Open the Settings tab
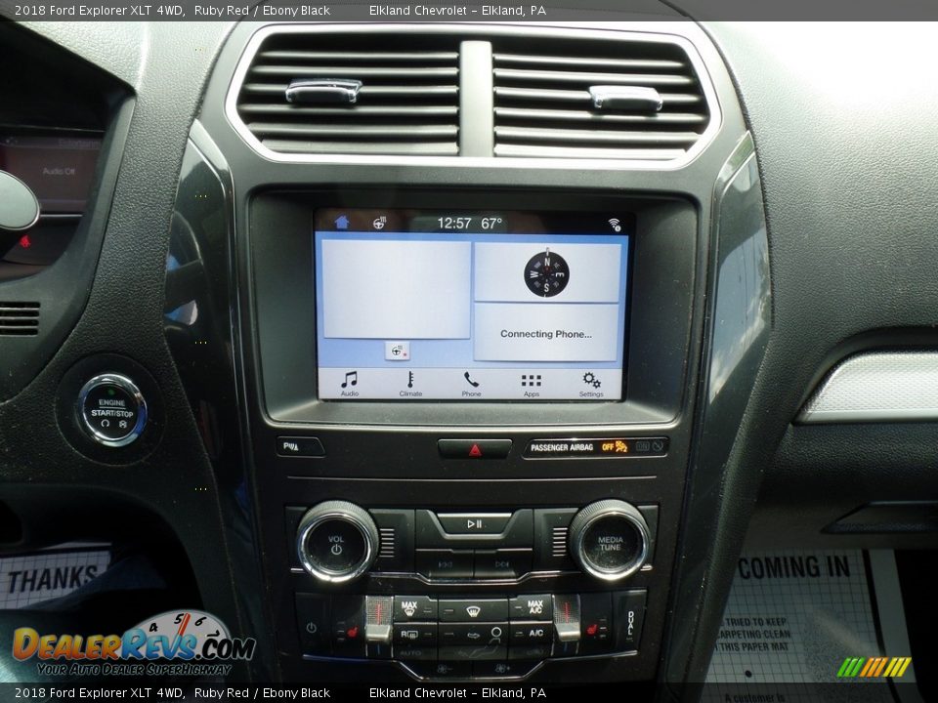Screen dimensions: 938x703 591,384
